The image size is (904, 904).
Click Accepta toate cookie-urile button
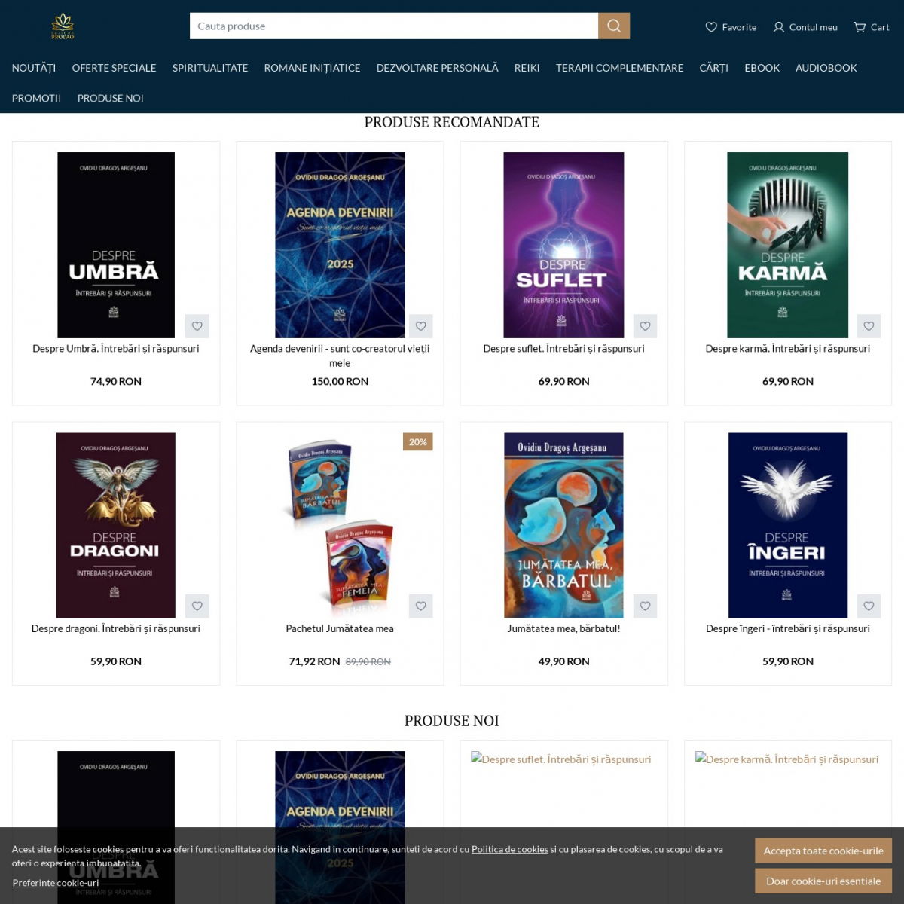(x=823, y=851)
